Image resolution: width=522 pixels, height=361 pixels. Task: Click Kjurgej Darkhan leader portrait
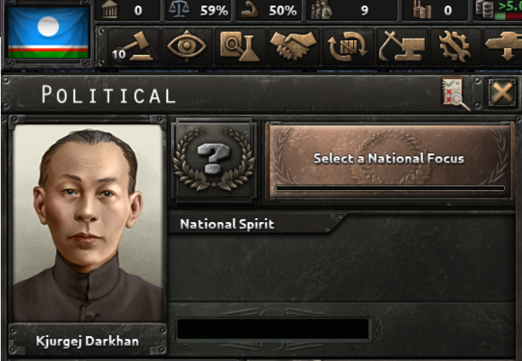(88, 223)
